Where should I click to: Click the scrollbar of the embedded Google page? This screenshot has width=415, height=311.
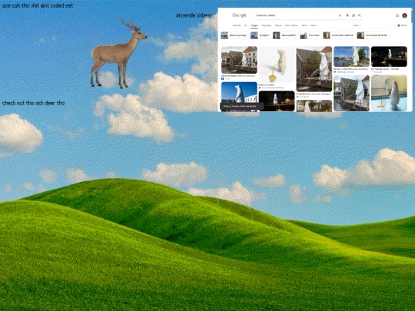click(x=411, y=16)
